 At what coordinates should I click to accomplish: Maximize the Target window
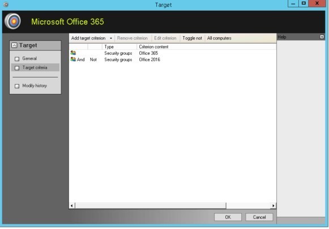tap(304, 3)
